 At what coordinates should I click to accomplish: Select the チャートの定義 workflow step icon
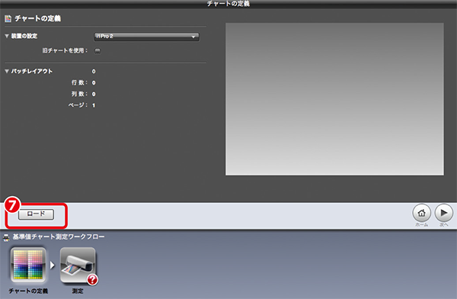tap(28, 265)
